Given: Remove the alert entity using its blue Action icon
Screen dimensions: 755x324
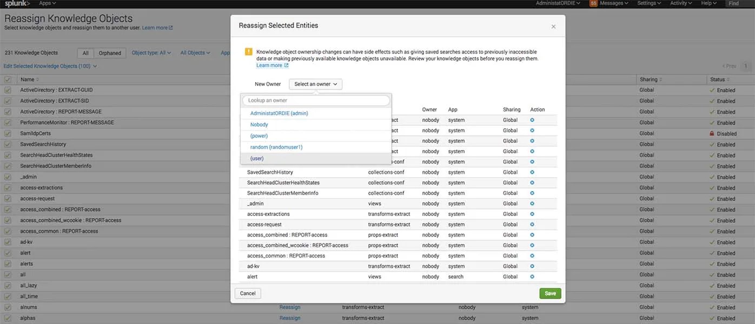Looking at the screenshot, I should [532, 276].
